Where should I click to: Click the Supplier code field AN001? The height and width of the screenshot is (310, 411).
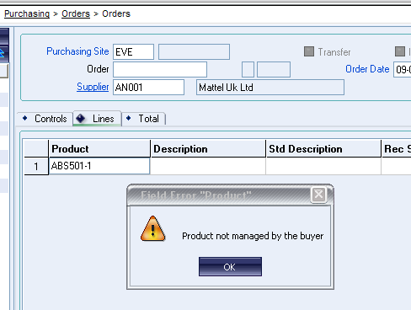(x=148, y=87)
